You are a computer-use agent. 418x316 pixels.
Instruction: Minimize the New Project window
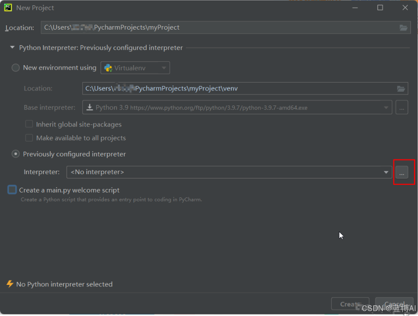[355, 8]
